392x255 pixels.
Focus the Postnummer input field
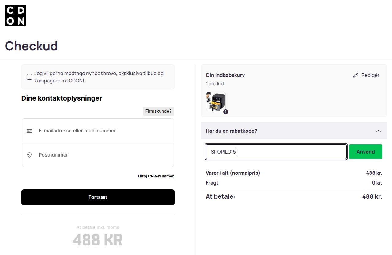[x=98, y=155]
